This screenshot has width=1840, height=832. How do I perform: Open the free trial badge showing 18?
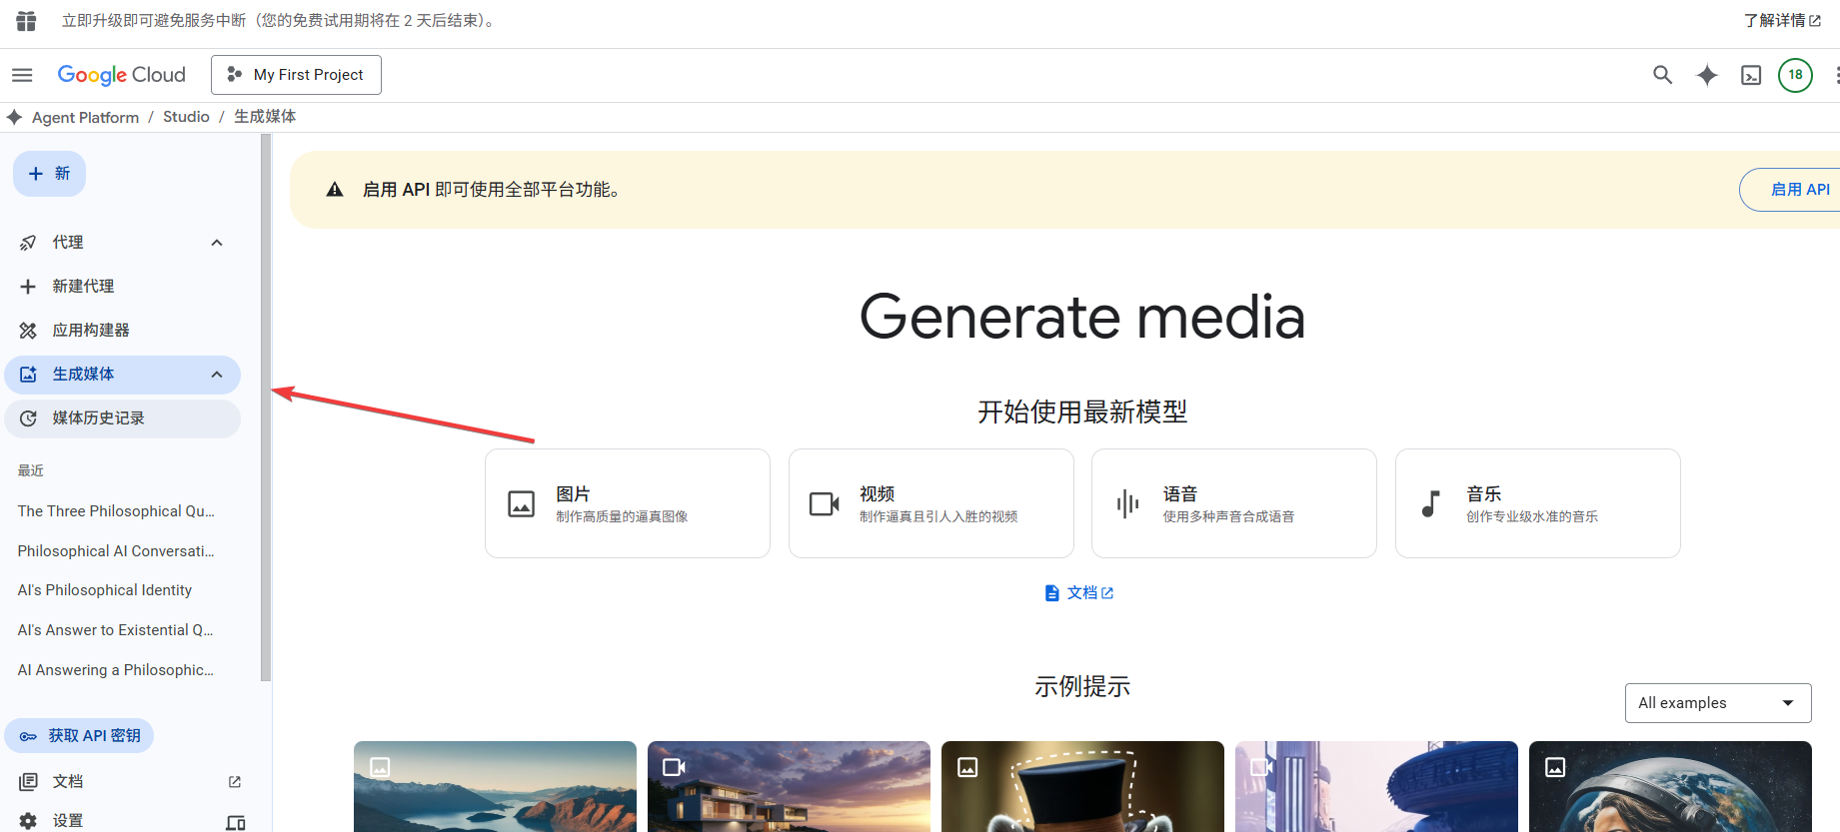[1795, 75]
